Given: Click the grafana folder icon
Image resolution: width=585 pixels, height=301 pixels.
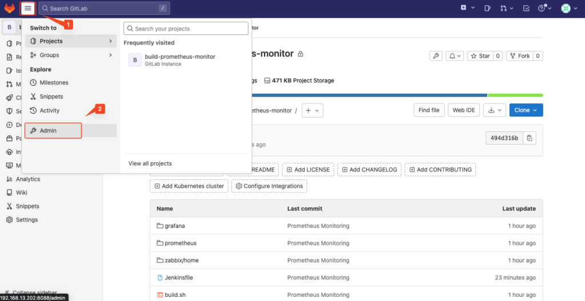Looking at the screenshot, I should pos(160,226).
